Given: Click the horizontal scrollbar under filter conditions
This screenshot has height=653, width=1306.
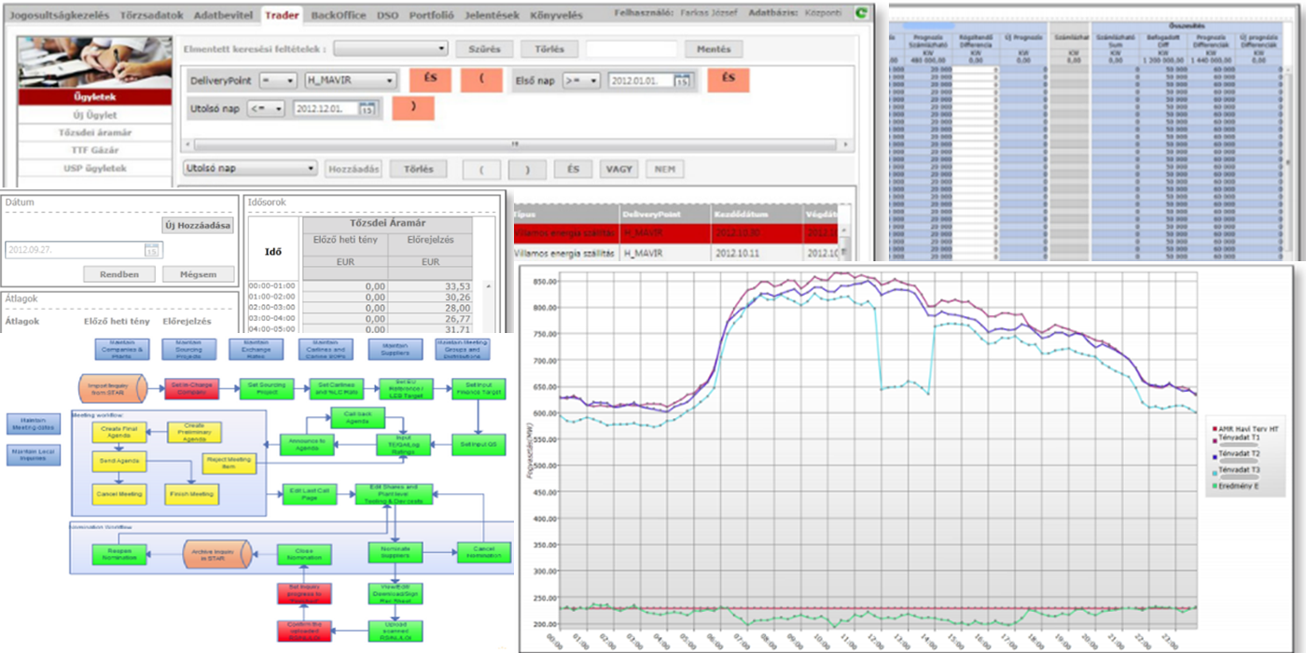Looking at the screenshot, I should coord(514,145).
